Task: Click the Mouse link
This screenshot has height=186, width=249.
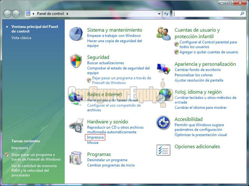Action: click(93, 143)
